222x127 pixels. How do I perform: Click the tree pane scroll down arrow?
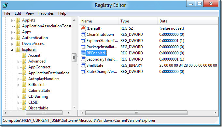pyautogui.click(x=74, y=107)
